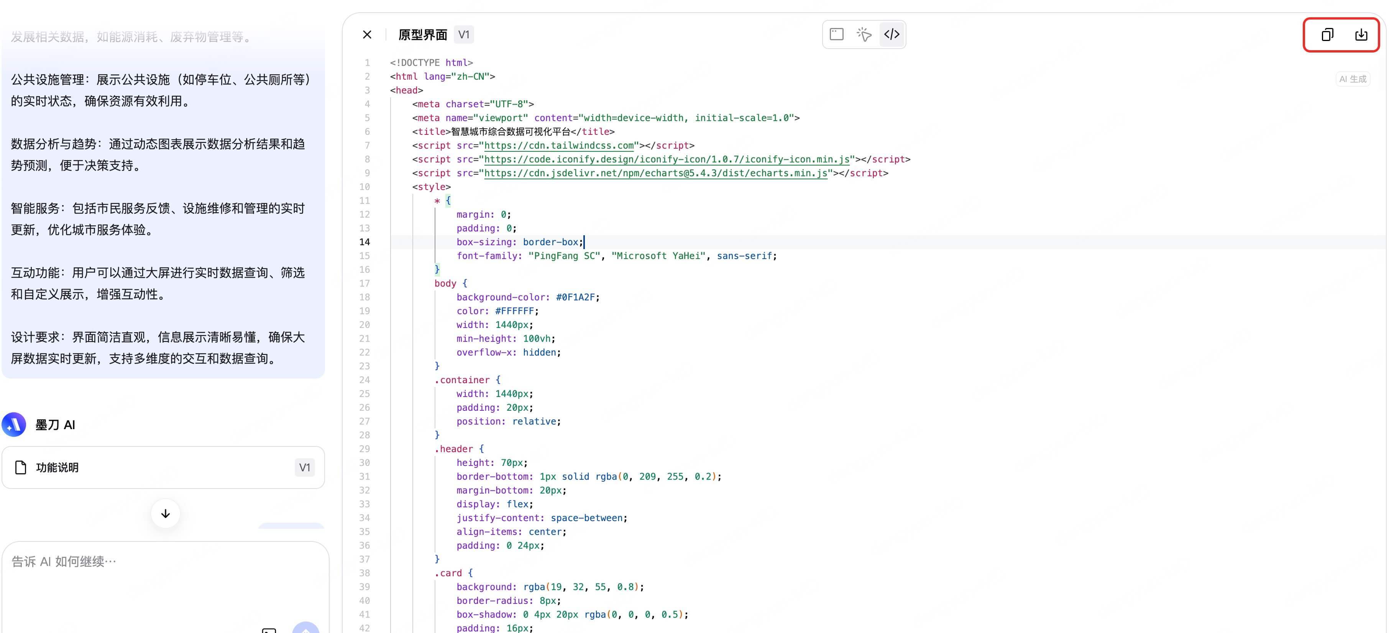Click the overflow-x: hidden line
The width and height of the screenshot is (1389, 633).
click(x=509, y=353)
